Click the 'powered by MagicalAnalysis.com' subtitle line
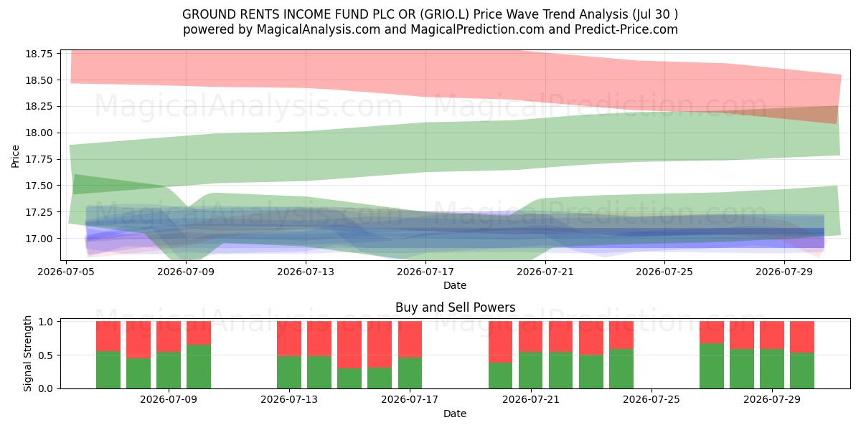 [x=430, y=29]
